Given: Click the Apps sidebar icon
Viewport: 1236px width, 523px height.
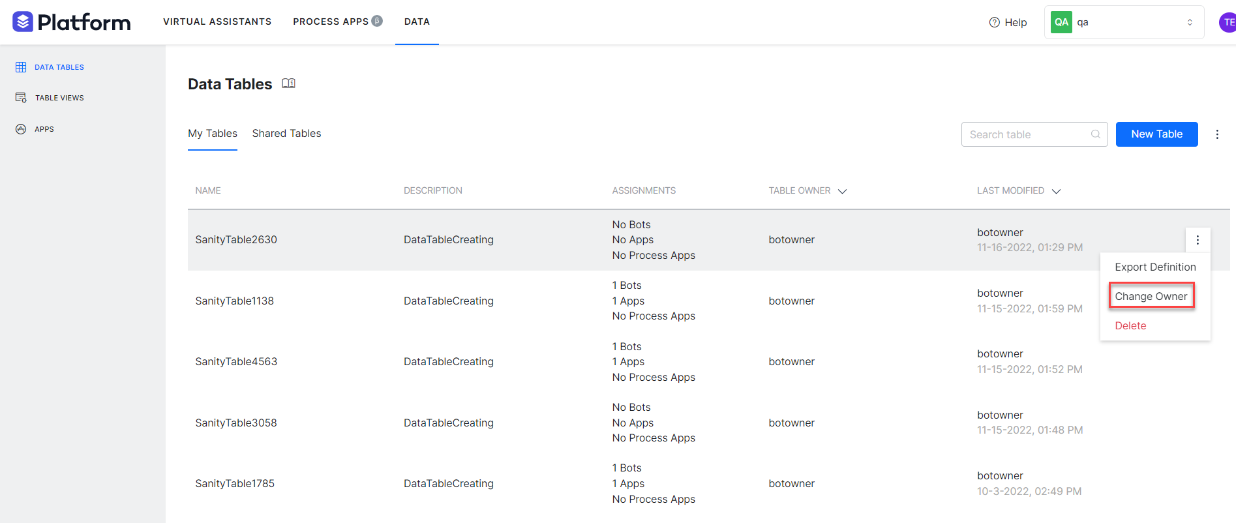Looking at the screenshot, I should point(21,129).
